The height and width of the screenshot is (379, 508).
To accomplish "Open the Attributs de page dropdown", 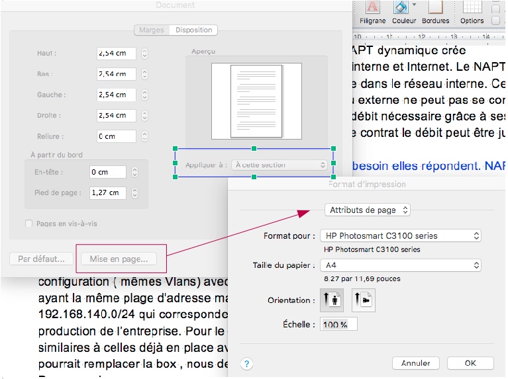I will coord(367,210).
